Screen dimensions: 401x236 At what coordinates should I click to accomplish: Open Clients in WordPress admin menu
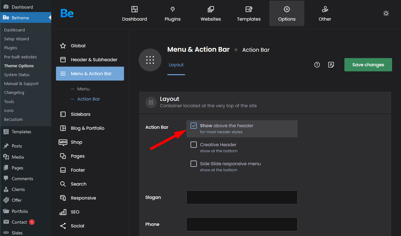coord(25,189)
